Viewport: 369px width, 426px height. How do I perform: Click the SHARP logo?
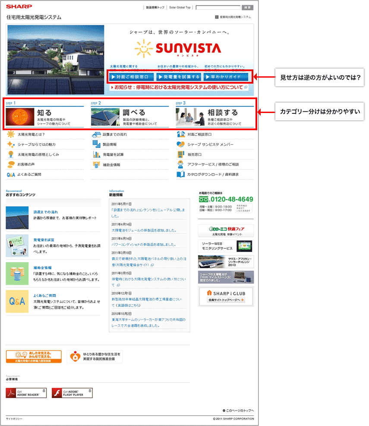pyautogui.click(x=19, y=6)
